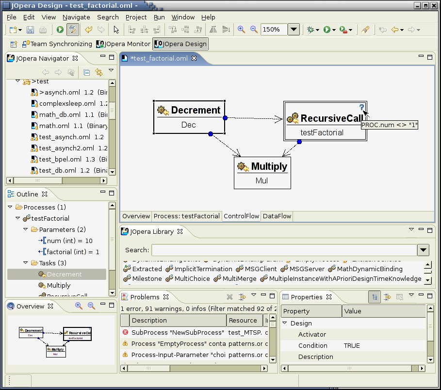Image resolution: width=441 pixels, height=390 pixels.
Task: Click the Condition value TRUE in Properties
Action: pyautogui.click(x=352, y=345)
